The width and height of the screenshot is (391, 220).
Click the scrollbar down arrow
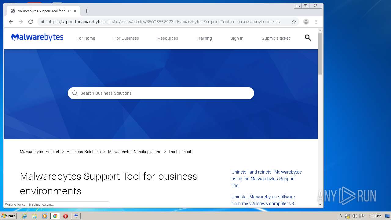tap(320, 204)
